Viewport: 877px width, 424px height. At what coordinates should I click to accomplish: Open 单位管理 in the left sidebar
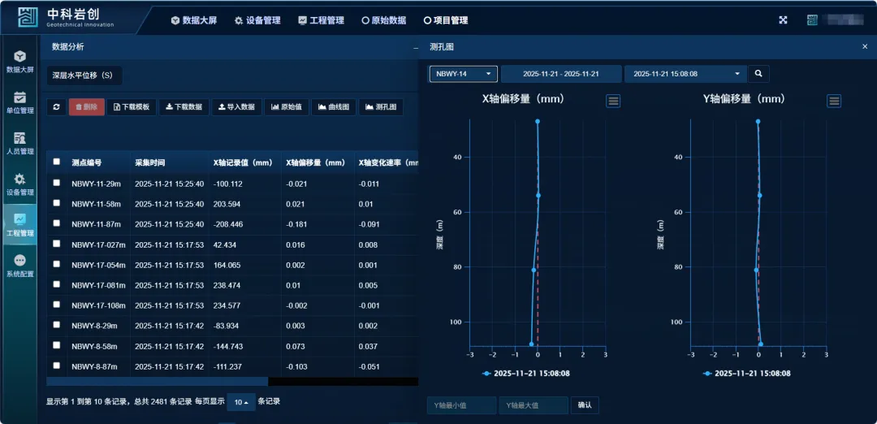20,102
